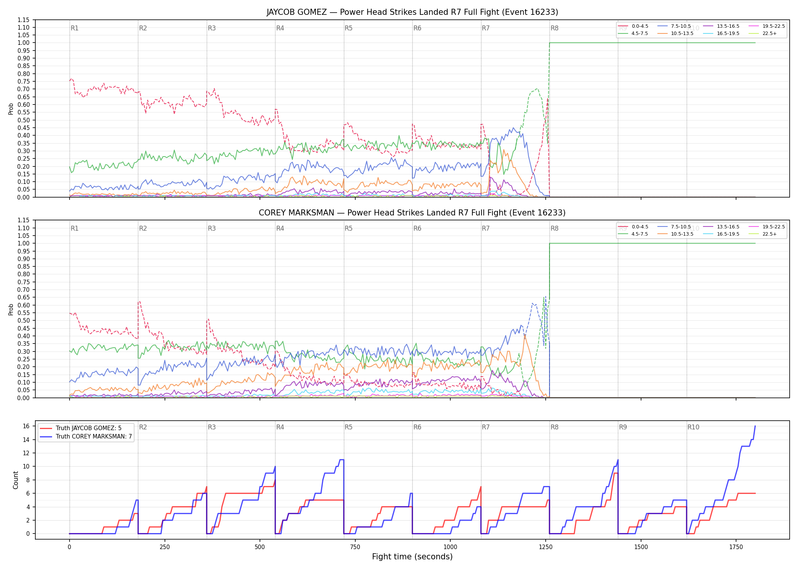Viewport: 798px width, 570px height.
Task: Click the Truth JAYCOB GOMEZ: 5 legend entry
Action: (81, 428)
